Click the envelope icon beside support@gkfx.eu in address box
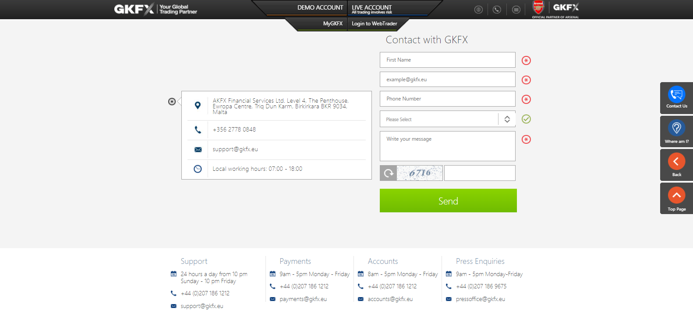This screenshot has width=693, height=315. (x=198, y=149)
